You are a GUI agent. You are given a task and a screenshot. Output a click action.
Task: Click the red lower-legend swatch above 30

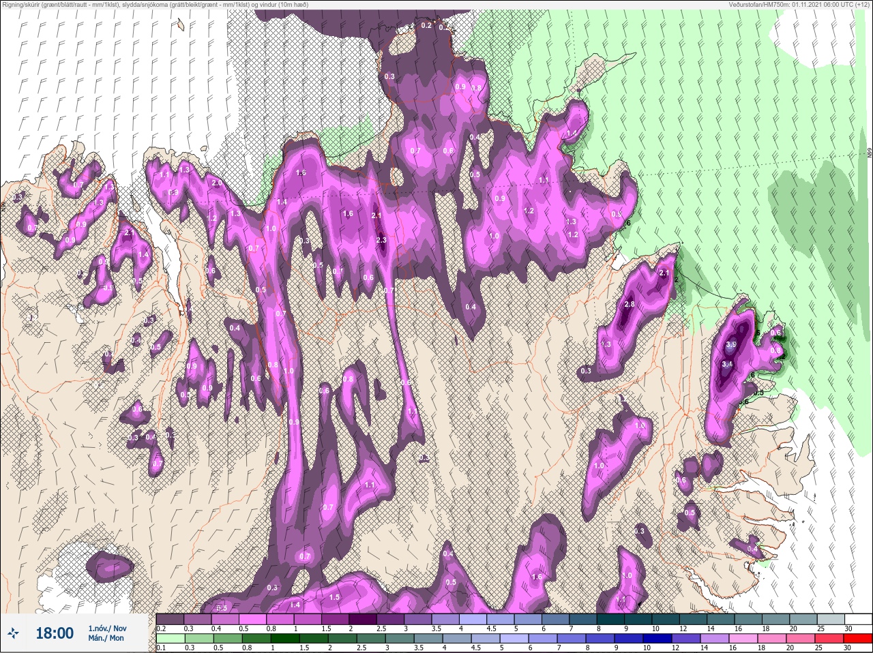[858, 639]
